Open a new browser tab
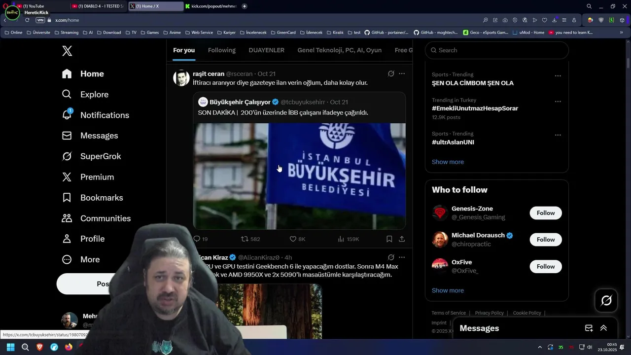Image resolution: width=631 pixels, height=355 pixels. click(245, 6)
